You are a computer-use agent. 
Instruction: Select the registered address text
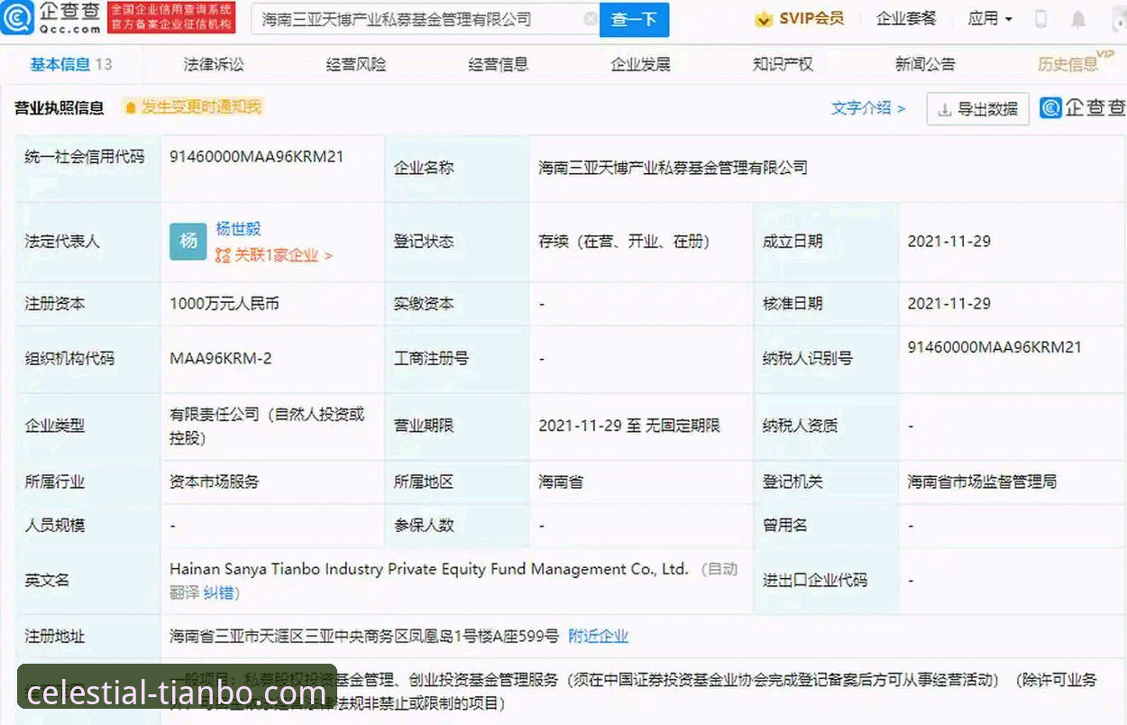(364, 636)
